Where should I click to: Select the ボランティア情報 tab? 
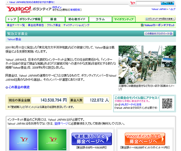coord(30,19)
